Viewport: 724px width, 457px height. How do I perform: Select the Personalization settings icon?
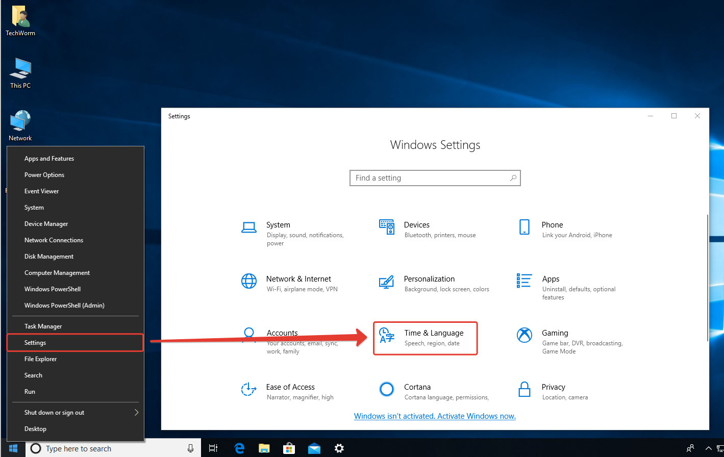[387, 282]
